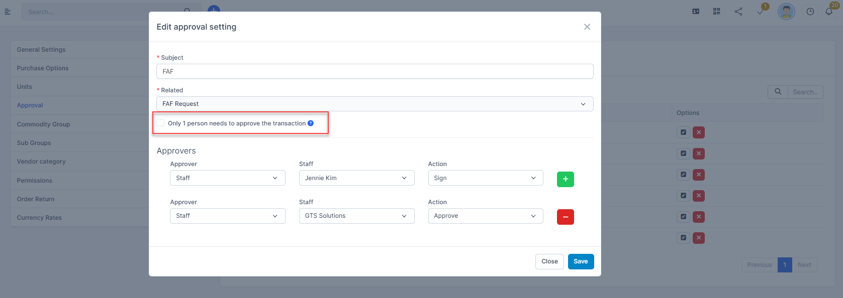
Task: Open the Action dropdown set to Approve
Action: click(485, 216)
